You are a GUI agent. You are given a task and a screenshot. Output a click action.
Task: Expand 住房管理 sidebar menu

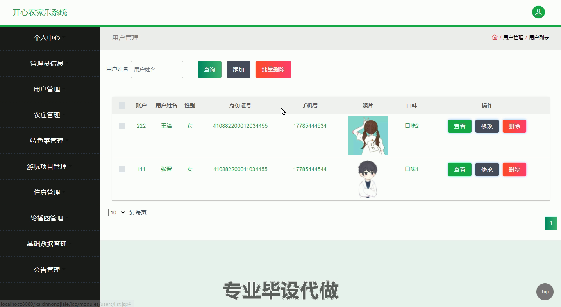click(x=47, y=192)
